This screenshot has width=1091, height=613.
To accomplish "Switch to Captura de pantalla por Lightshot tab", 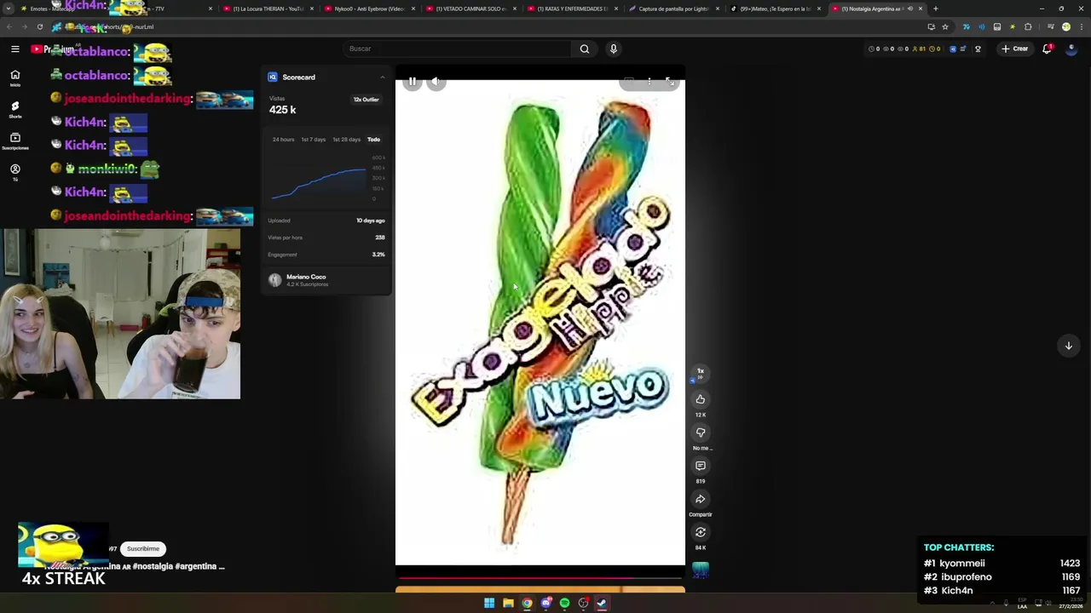I will point(674,9).
